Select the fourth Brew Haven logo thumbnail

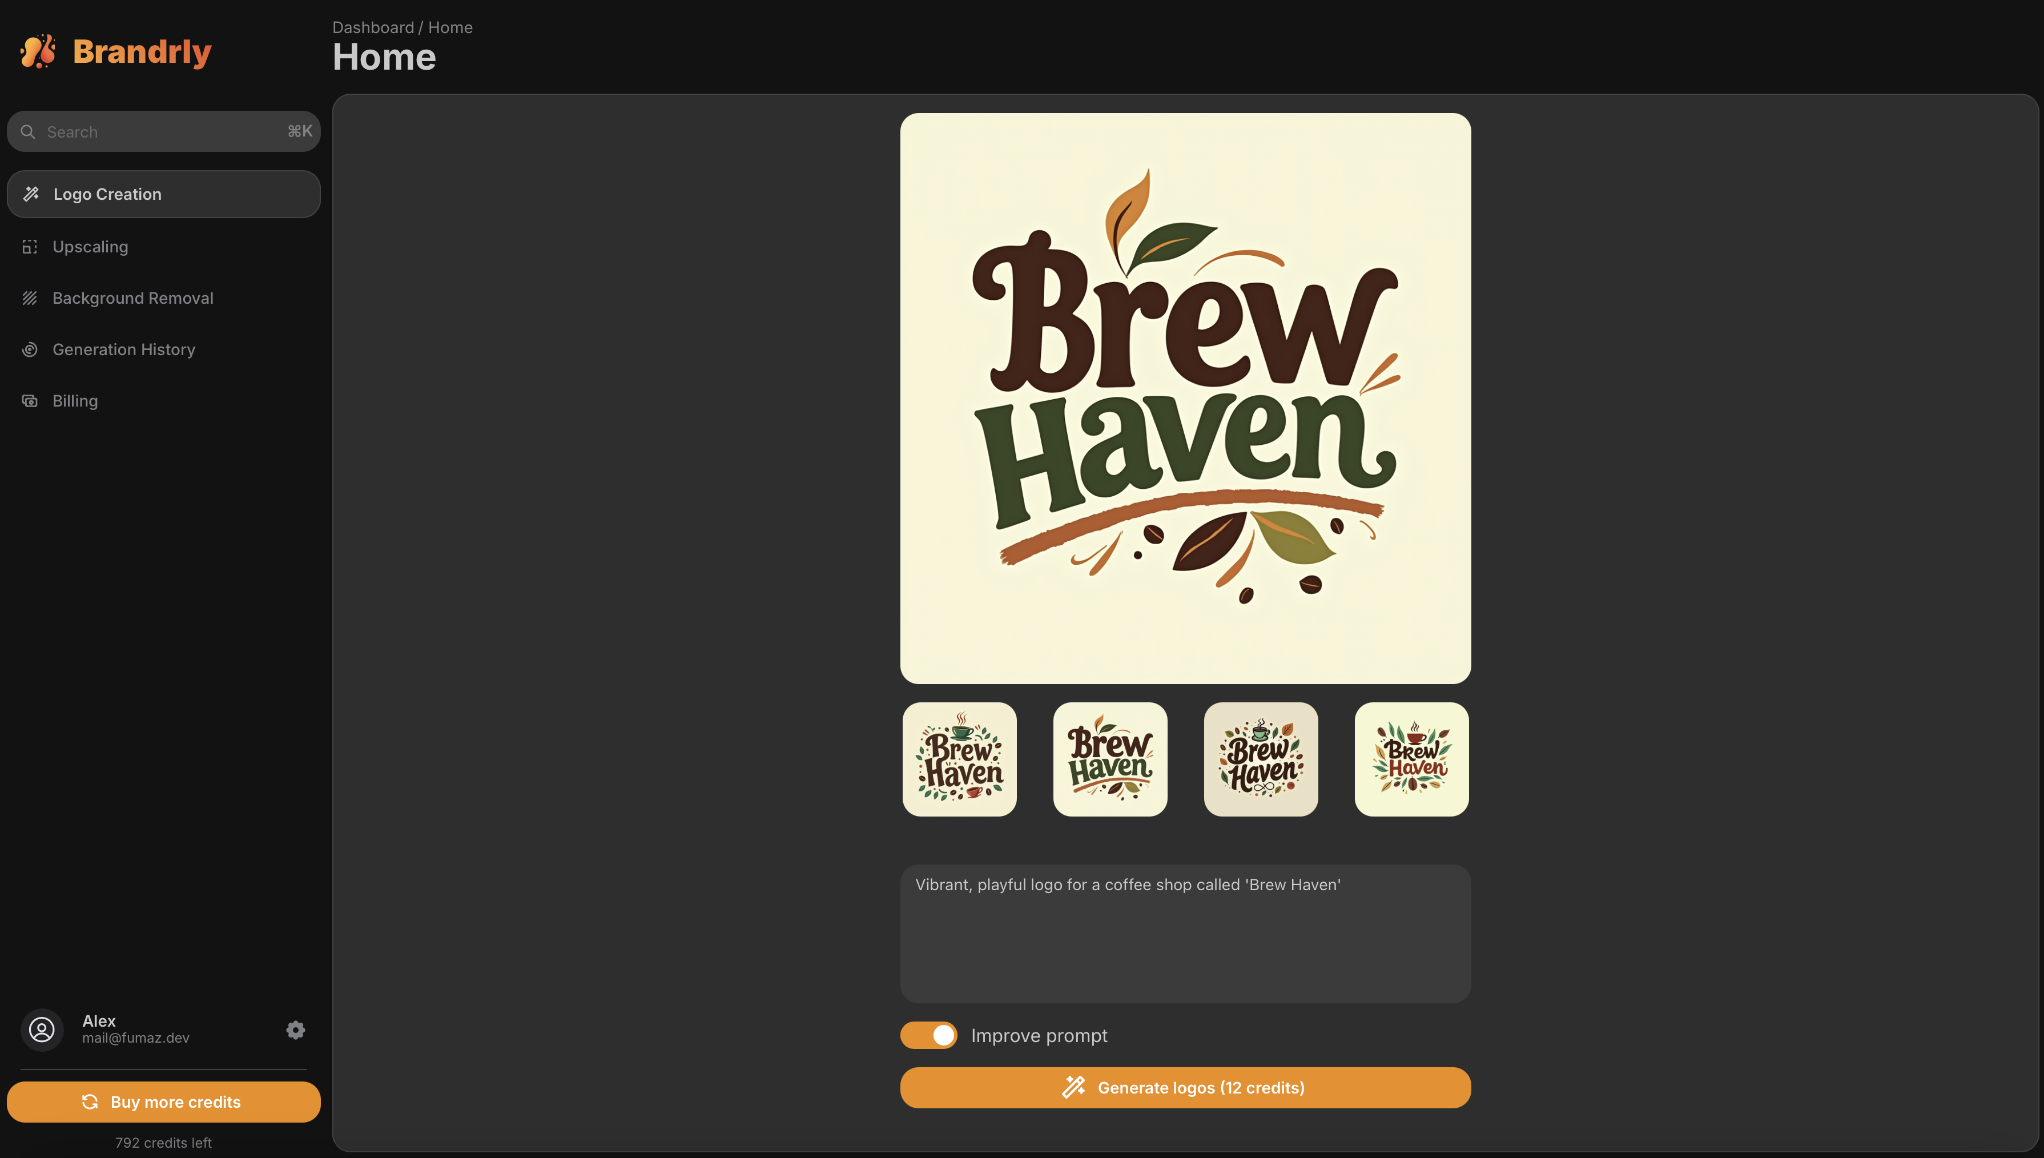1411,759
